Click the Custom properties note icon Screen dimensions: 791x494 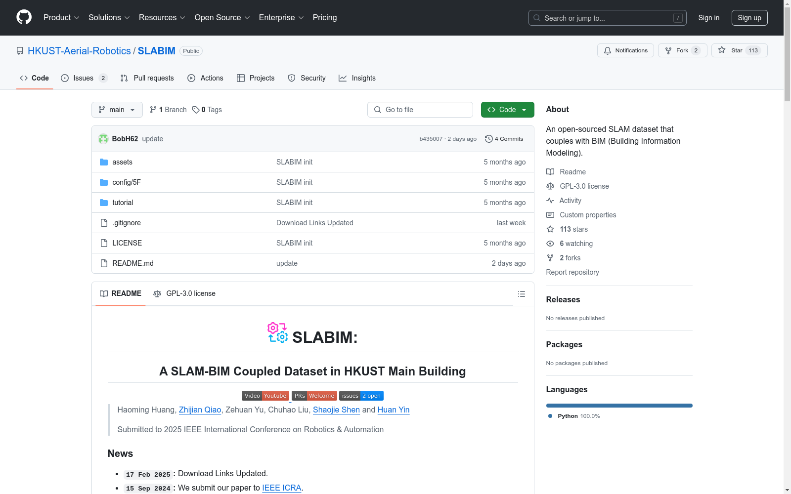click(x=550, y=215)
